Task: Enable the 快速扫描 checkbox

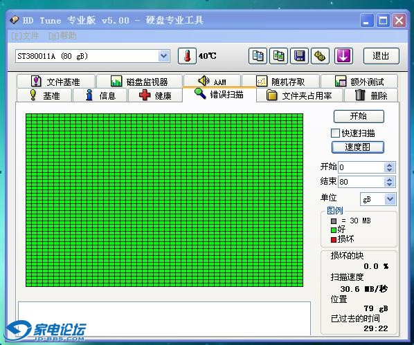Action: tap(335, 133)
